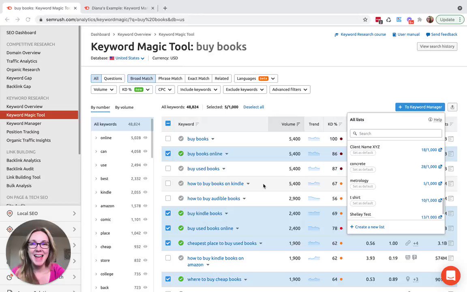Select the Questions tab
This screenshot has height=292, width=467.
(113, 78)
